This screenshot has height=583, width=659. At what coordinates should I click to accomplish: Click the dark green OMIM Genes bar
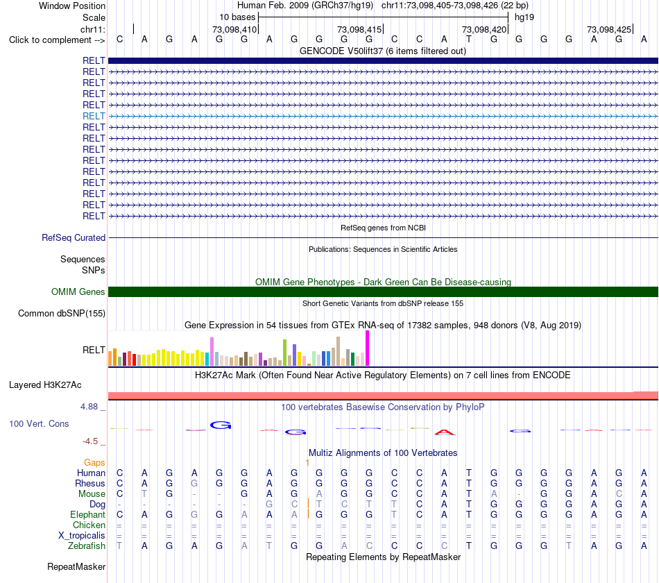click(x=383, y=292)
